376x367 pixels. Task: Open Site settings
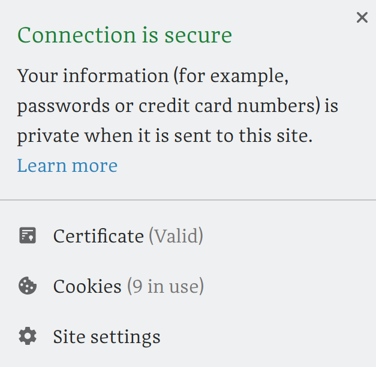[x=188, y=336]
